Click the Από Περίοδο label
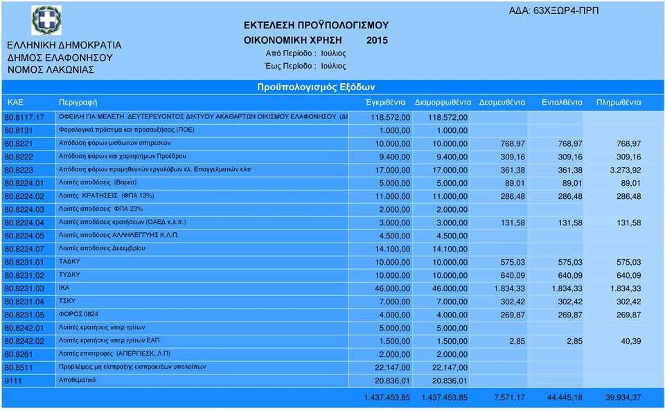Screen dimensions: 665x411 tap(291, 53)
